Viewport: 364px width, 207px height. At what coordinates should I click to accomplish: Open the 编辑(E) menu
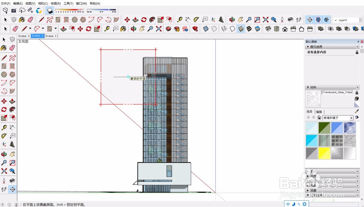point(18,4)
